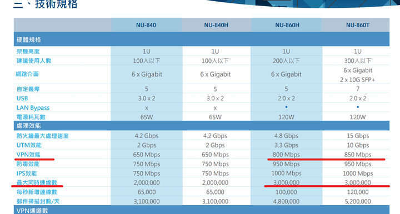Select the 架機高度 row label
Image resolution: width=400 pixels, height=214 pixels.
pyautogui.click(x=28, y=52)
